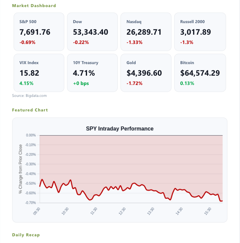
Task: Click the 0.13% Bitcoin change
Action: tap(187, 83)
